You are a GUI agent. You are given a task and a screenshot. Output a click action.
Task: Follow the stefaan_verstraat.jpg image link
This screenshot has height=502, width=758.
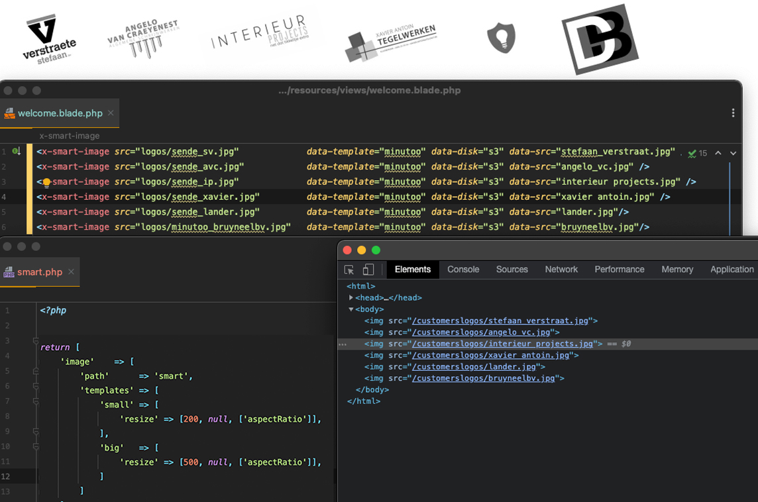pos(500,321)
